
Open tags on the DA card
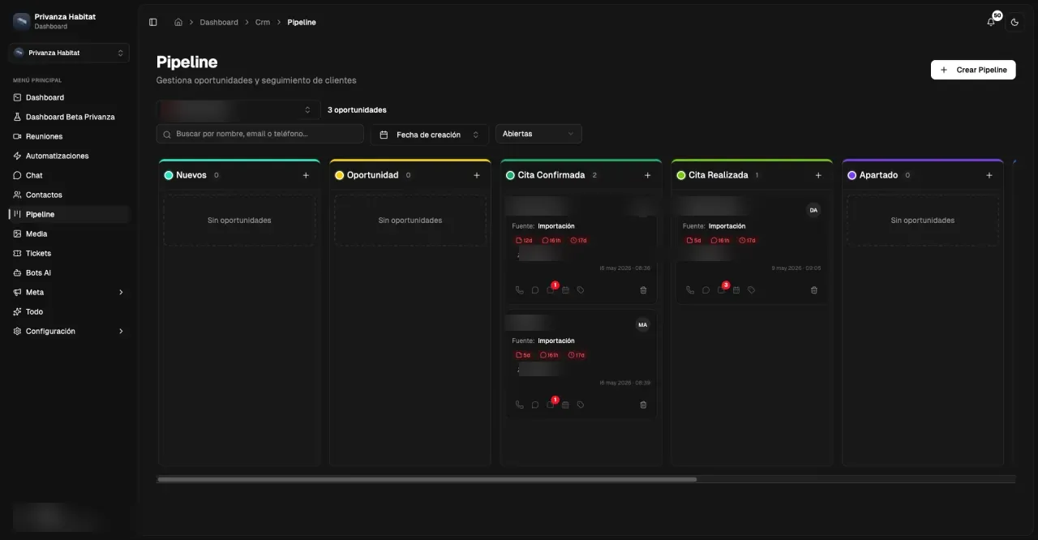[x=752, y=290]
